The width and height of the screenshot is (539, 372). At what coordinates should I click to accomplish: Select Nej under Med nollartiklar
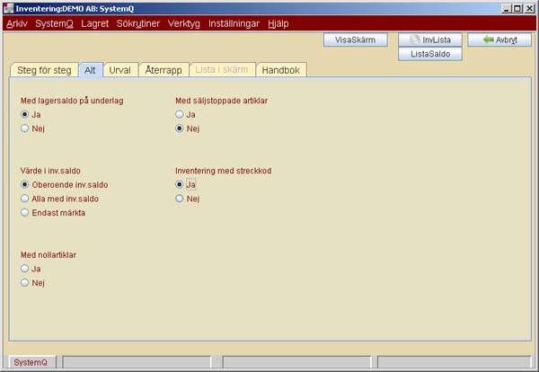[25, 282]
